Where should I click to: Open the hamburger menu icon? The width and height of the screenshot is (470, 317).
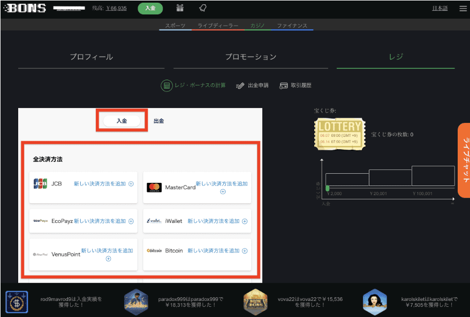(463, 9)
